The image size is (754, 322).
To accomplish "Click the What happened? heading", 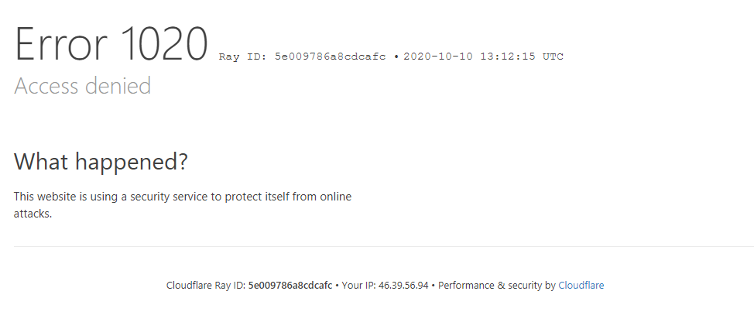I will (101, 162).
